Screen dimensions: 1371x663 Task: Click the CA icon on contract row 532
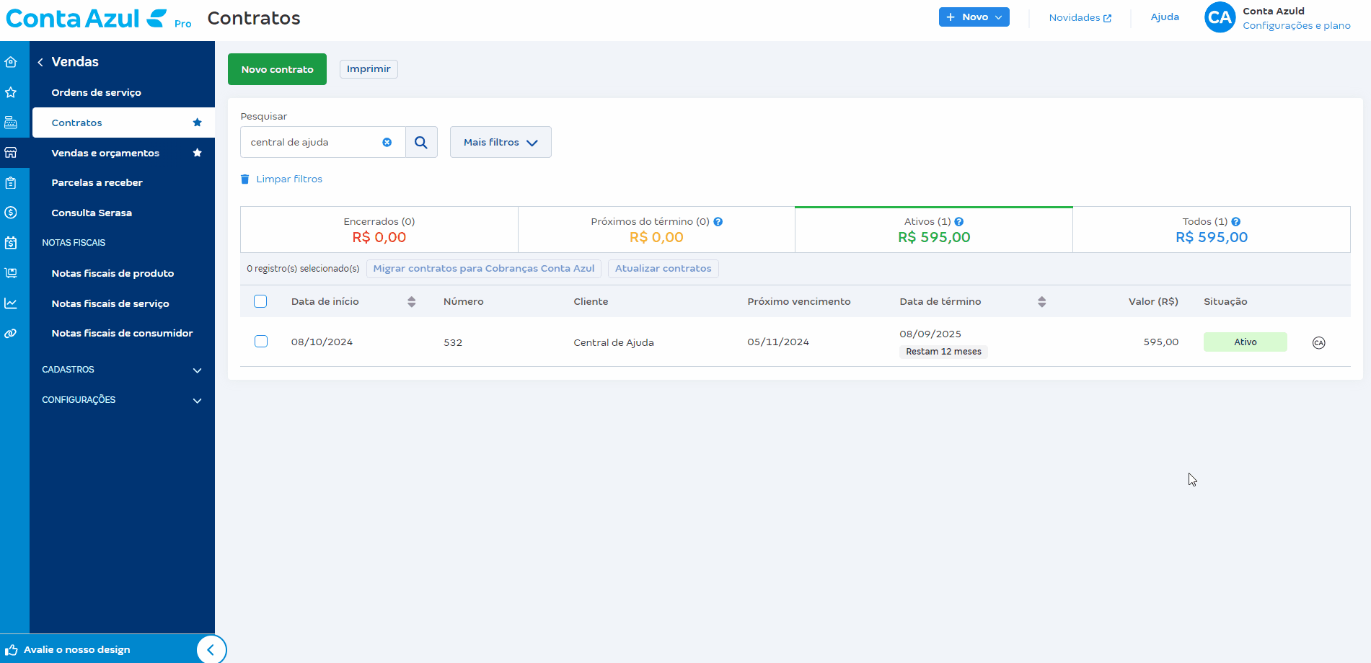click(1318, 343)
